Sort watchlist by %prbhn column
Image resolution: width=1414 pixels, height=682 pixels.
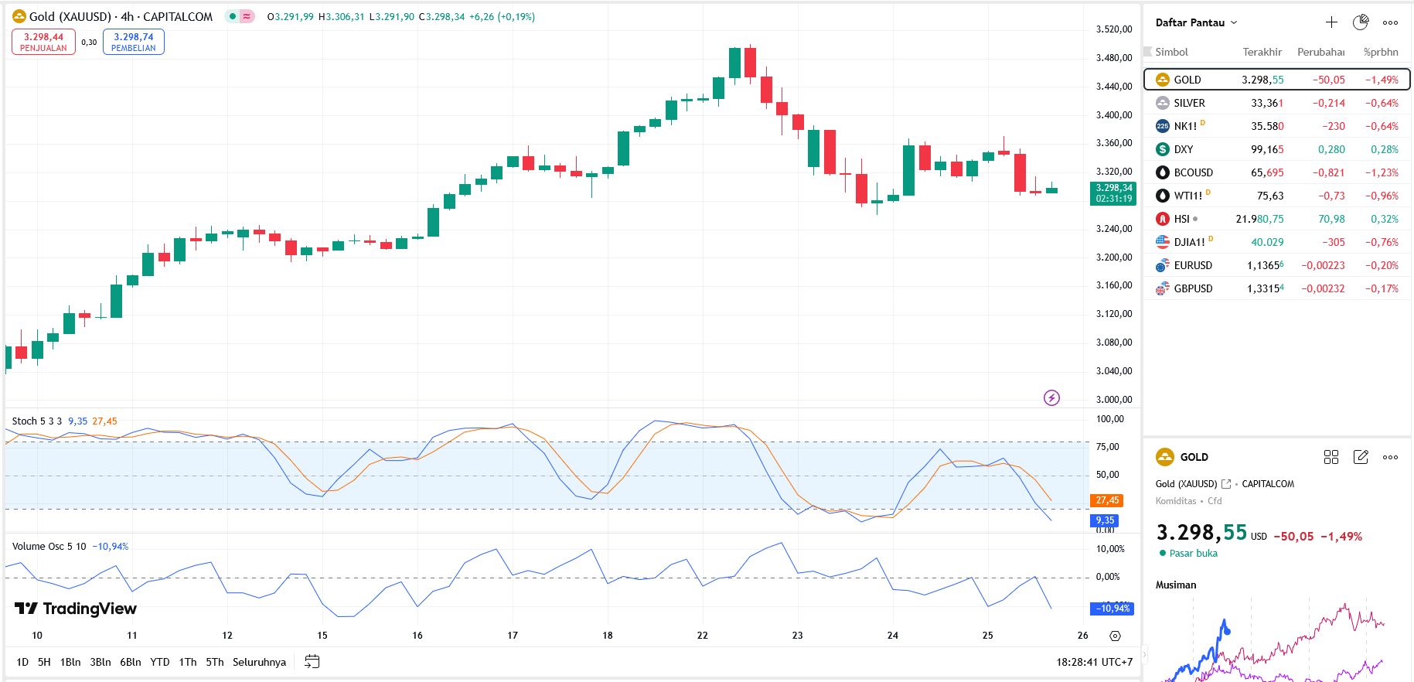click(1381, 52)
